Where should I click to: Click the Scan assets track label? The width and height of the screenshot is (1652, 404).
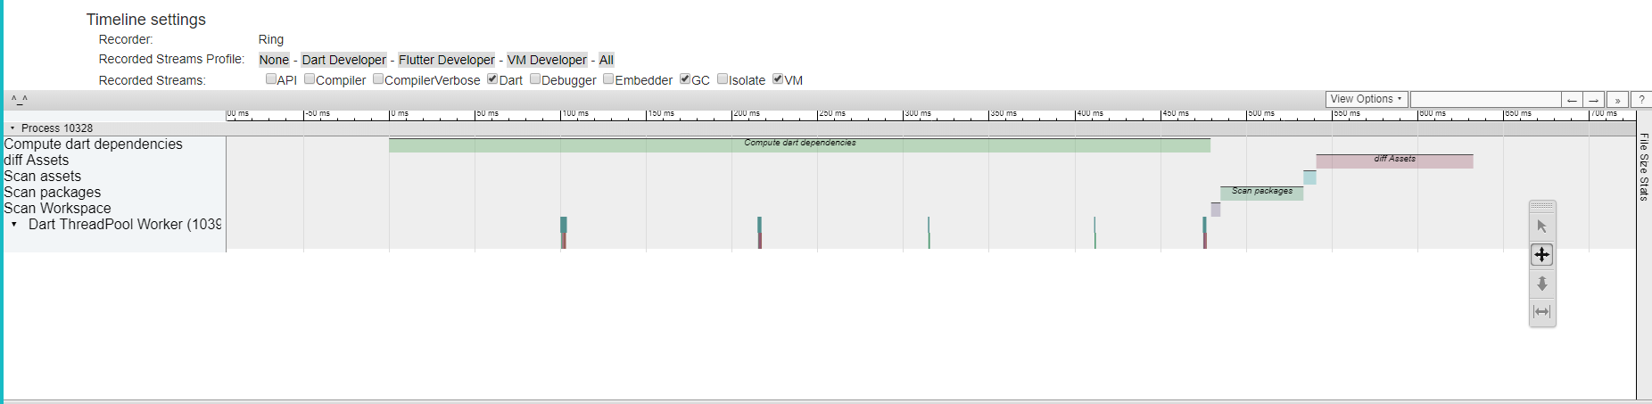42,177
